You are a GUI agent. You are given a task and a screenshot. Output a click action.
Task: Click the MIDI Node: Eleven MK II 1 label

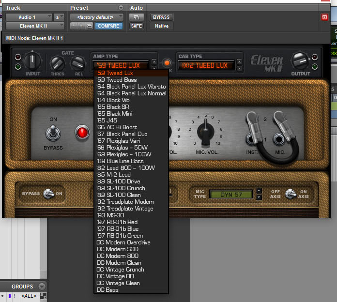[34, 38]
